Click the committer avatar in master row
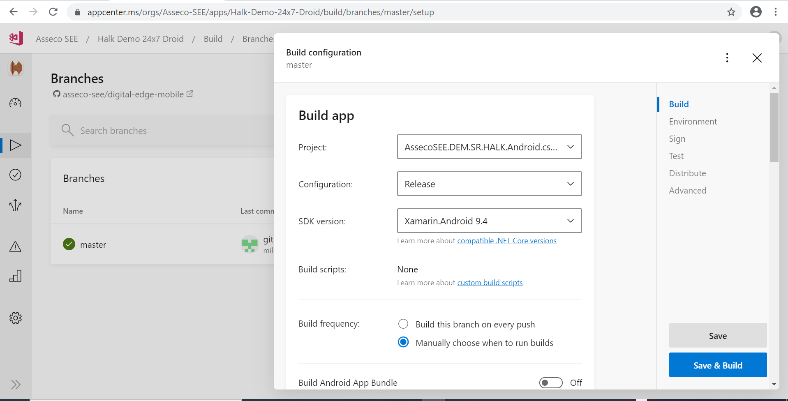This screenshot has width=788, height=401. tap(249, 244)
